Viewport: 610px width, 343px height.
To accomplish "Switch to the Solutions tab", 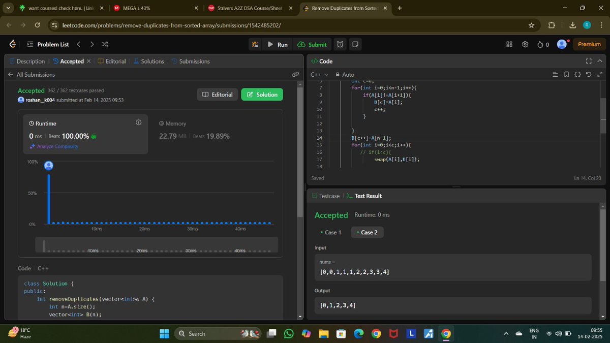I will [x=148, y=61].
